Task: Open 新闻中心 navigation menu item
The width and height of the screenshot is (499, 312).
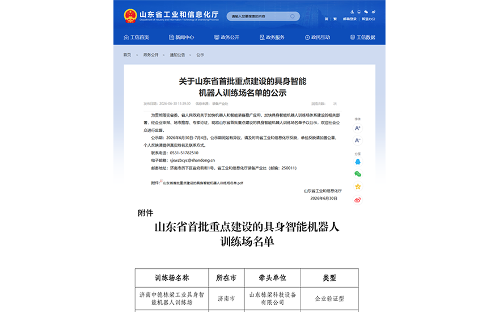Action: (x=181, y=37)
